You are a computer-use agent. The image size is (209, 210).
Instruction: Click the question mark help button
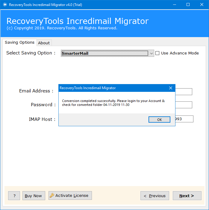pyautogui.click(x=14, y=196)
